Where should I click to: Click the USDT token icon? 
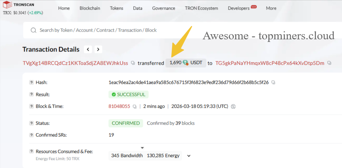(x=186, y=63)
